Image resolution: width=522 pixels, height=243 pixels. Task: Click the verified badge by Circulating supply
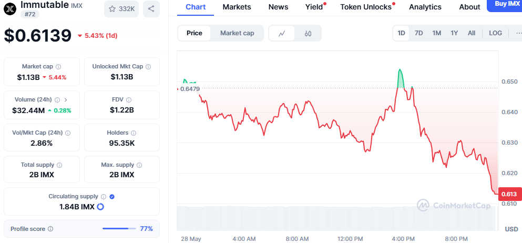[112, 196]
